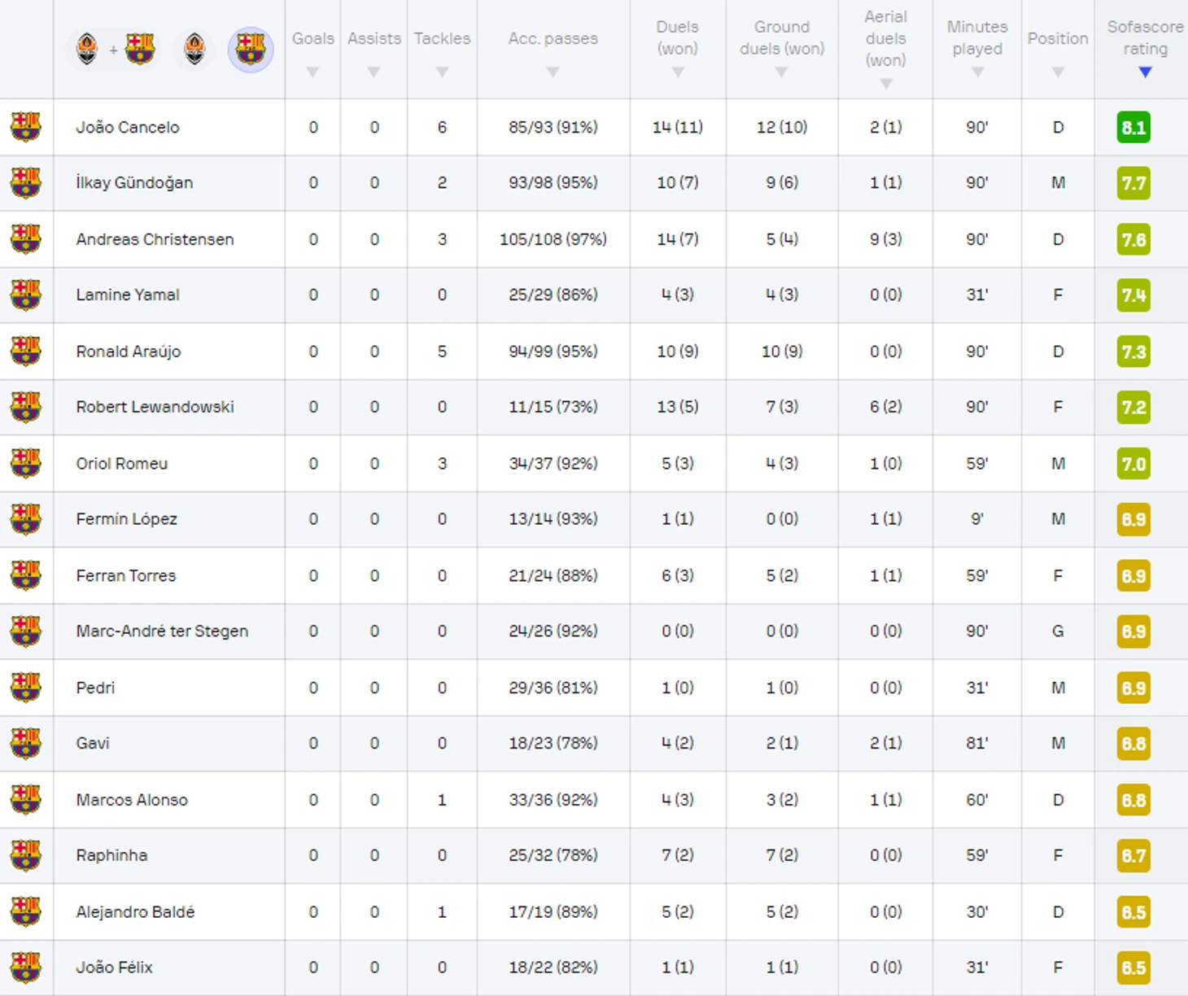This screenshot has width=1188, height=996.
Task: Sort by Acc. passes using its arrow
Action: pos(553,72)
